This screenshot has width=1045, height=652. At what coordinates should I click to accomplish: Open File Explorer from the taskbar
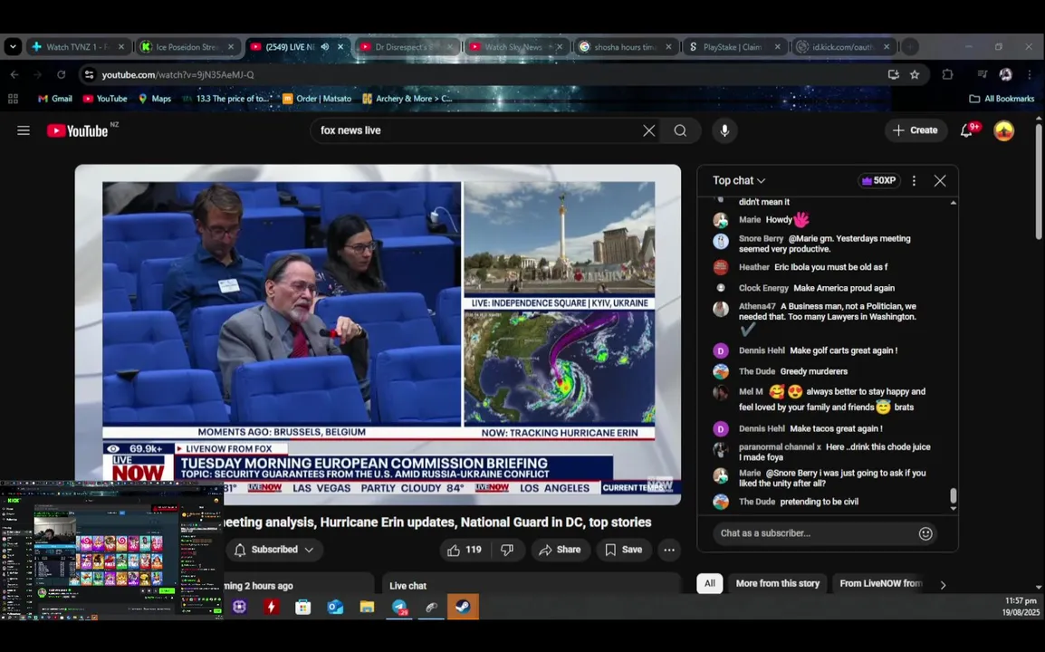[x=368, y=607]
